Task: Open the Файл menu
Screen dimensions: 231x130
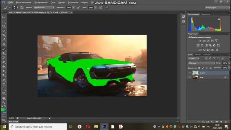Action: [x=10, y=3]
